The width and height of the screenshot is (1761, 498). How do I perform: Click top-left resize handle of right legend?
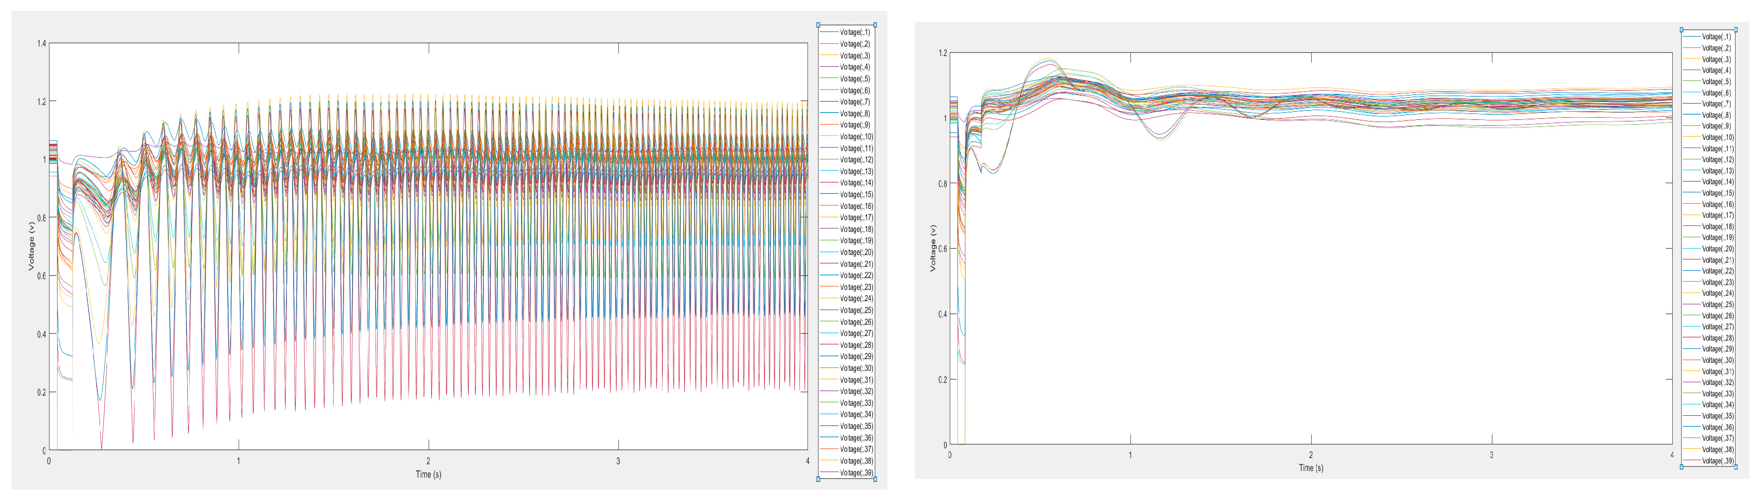coord(1682,30)
